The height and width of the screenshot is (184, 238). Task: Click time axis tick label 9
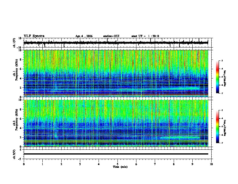click(x=192, y=164)
